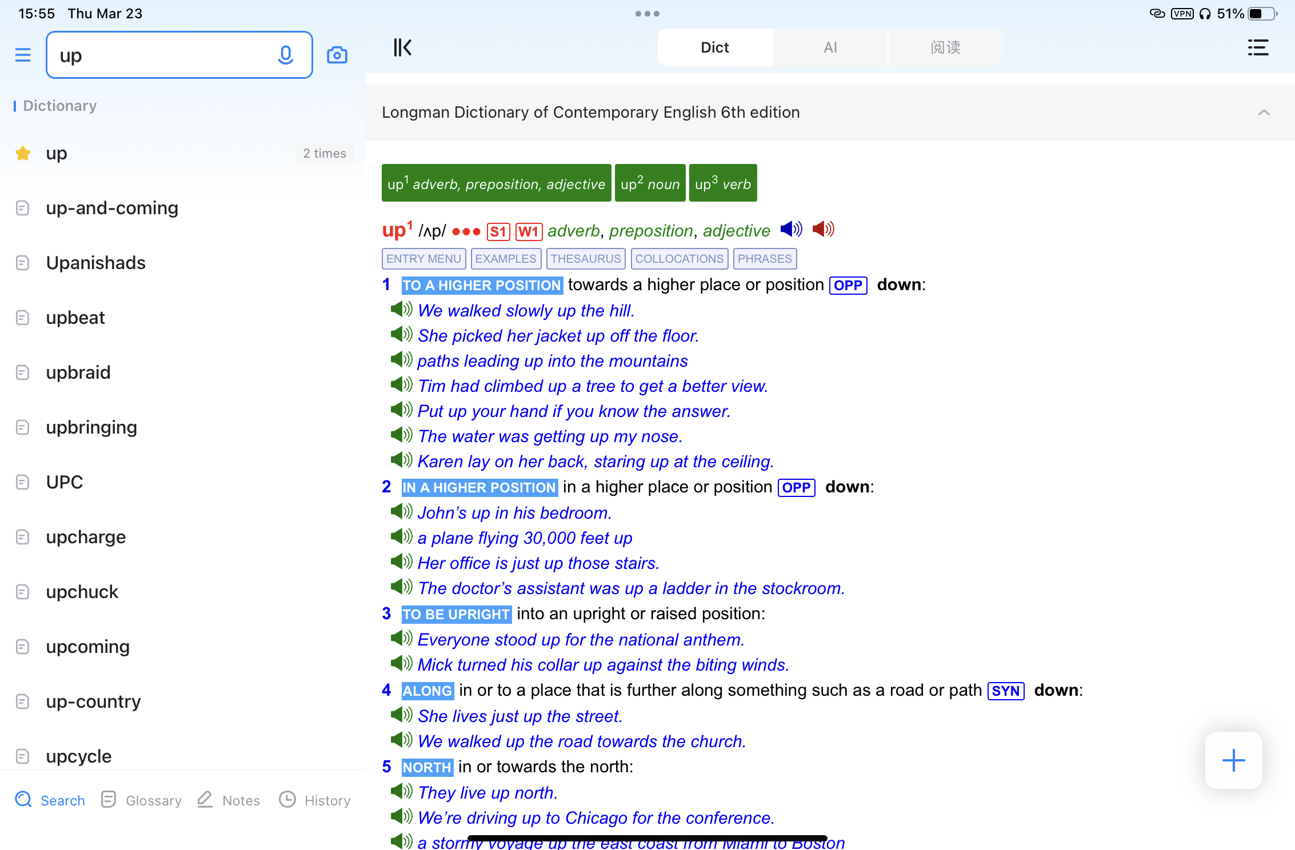Toggle the favorite star next to up
Image resolution: width=1295 pixels, height=850 pixels.
tap(23, 153)
